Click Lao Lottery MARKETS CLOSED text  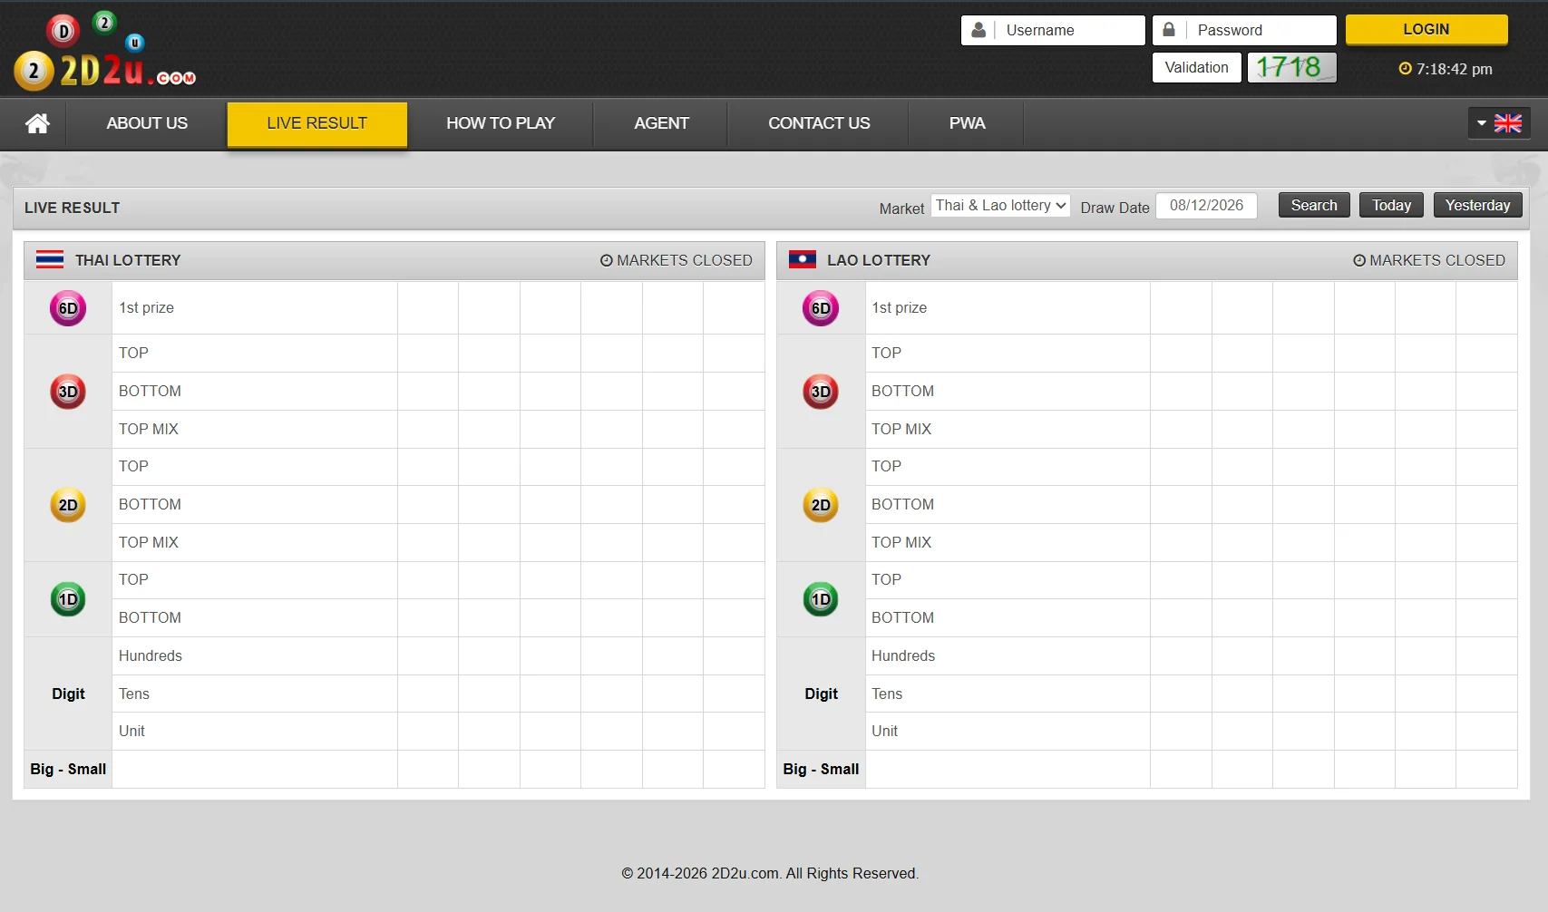coord(1437,260)
